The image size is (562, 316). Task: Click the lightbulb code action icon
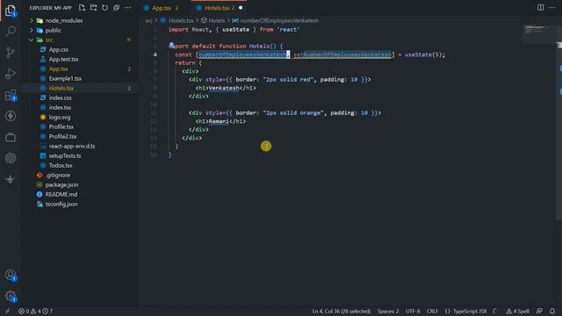[x=172, y=45]
